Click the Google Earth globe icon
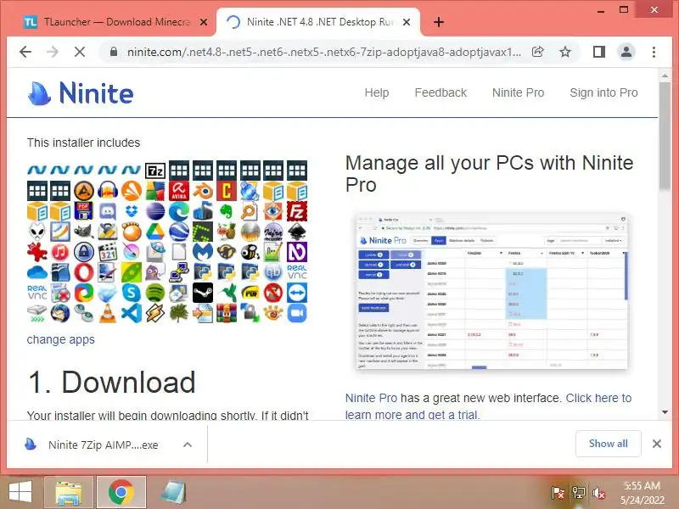The width and height of the screenshot is (679, 509). coord(179,232)
